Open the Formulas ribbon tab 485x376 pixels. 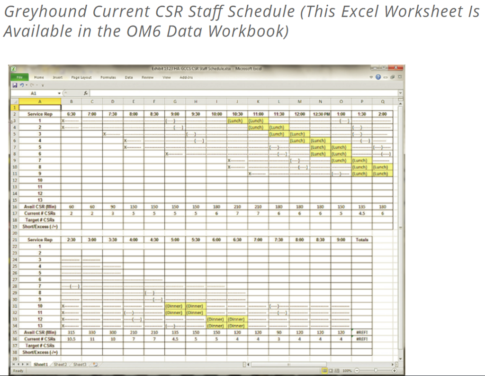[x=108, y=77]
